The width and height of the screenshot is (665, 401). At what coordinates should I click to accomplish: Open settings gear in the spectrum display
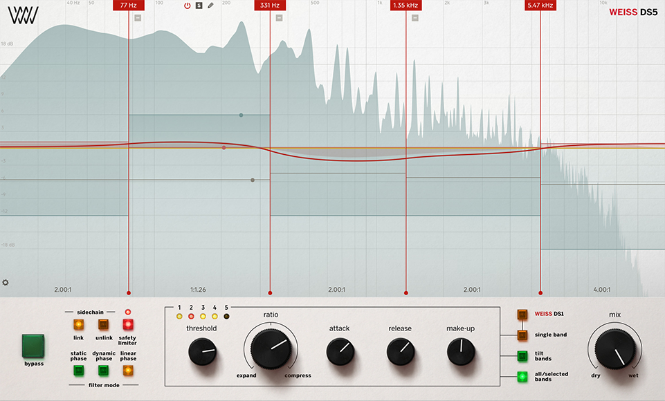(x=6, y=282)
